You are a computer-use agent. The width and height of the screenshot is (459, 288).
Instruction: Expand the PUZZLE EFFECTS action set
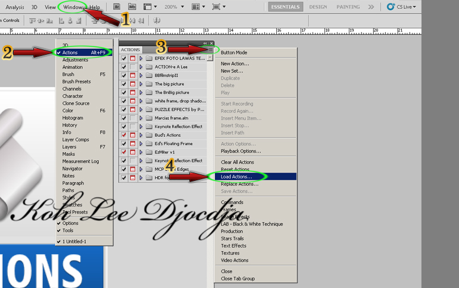(x=141, y=109)
